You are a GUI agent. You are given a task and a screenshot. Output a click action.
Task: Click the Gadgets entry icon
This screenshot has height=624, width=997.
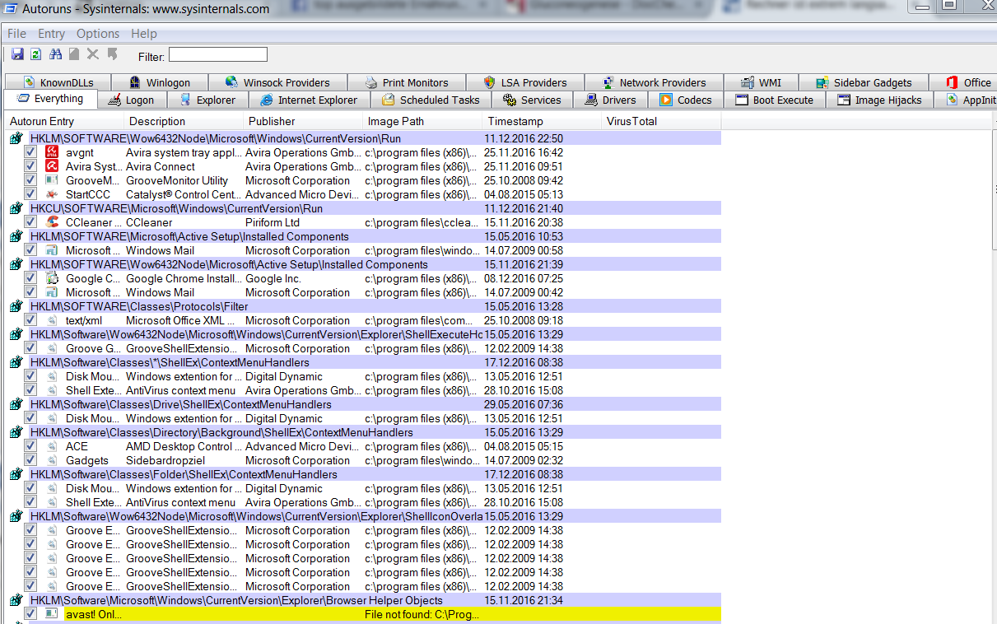point(52,460)
